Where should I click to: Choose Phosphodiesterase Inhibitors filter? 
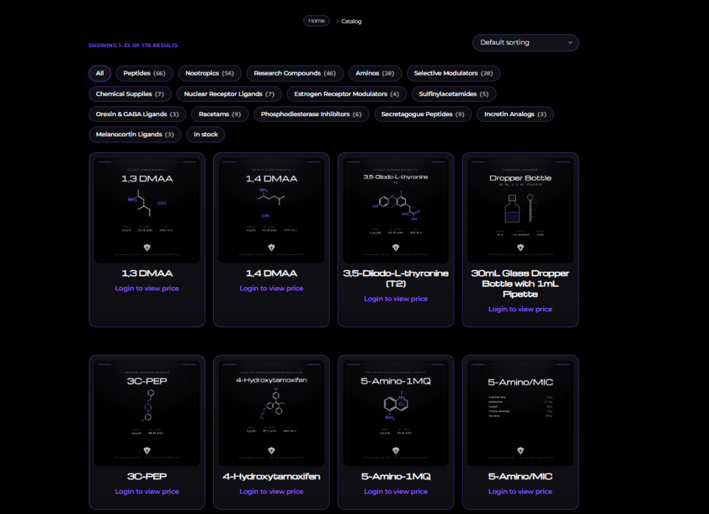312,114
